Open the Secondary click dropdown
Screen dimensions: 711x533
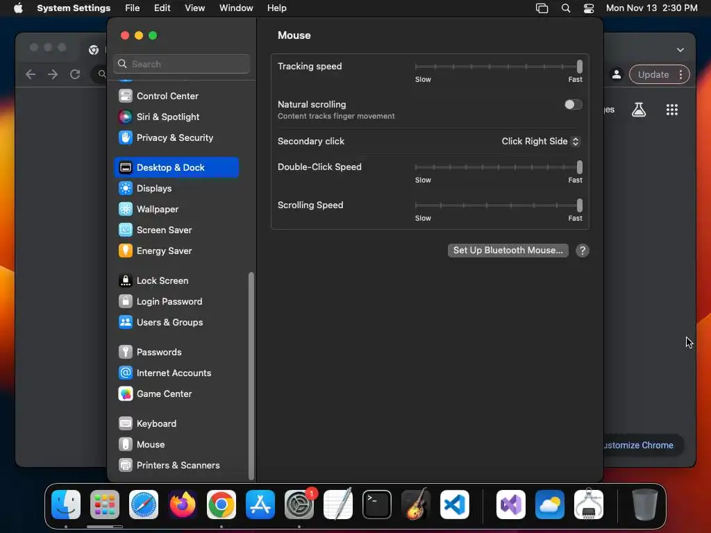(540, 142)
